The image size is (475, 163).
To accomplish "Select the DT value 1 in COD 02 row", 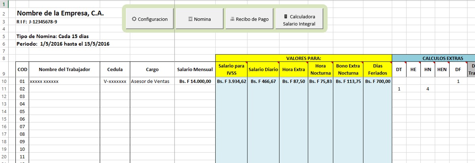I will point(399,89).
